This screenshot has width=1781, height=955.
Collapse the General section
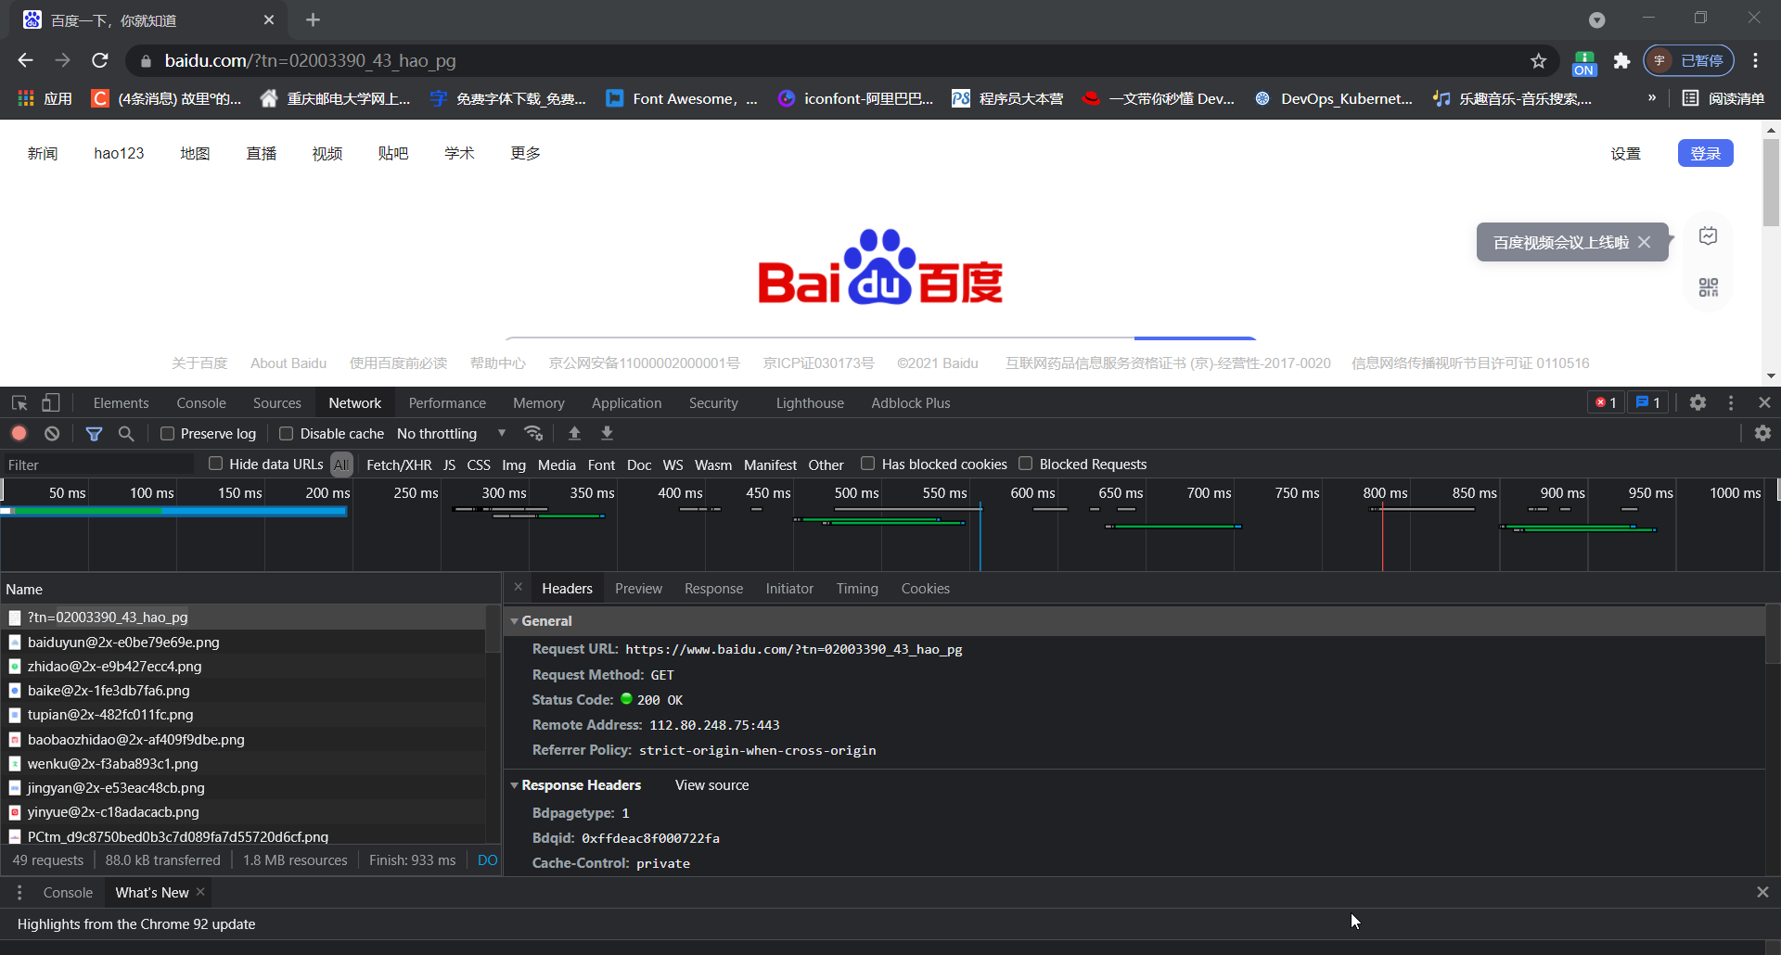tap(515, 621)
